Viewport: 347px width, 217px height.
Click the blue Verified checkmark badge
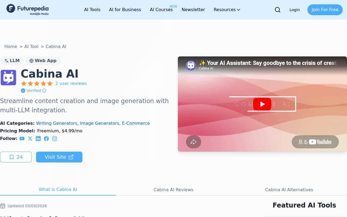click(23, 91)
